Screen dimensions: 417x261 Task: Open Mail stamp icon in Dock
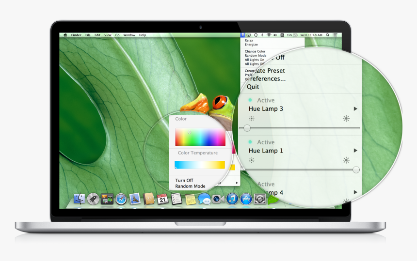(135, 199)
